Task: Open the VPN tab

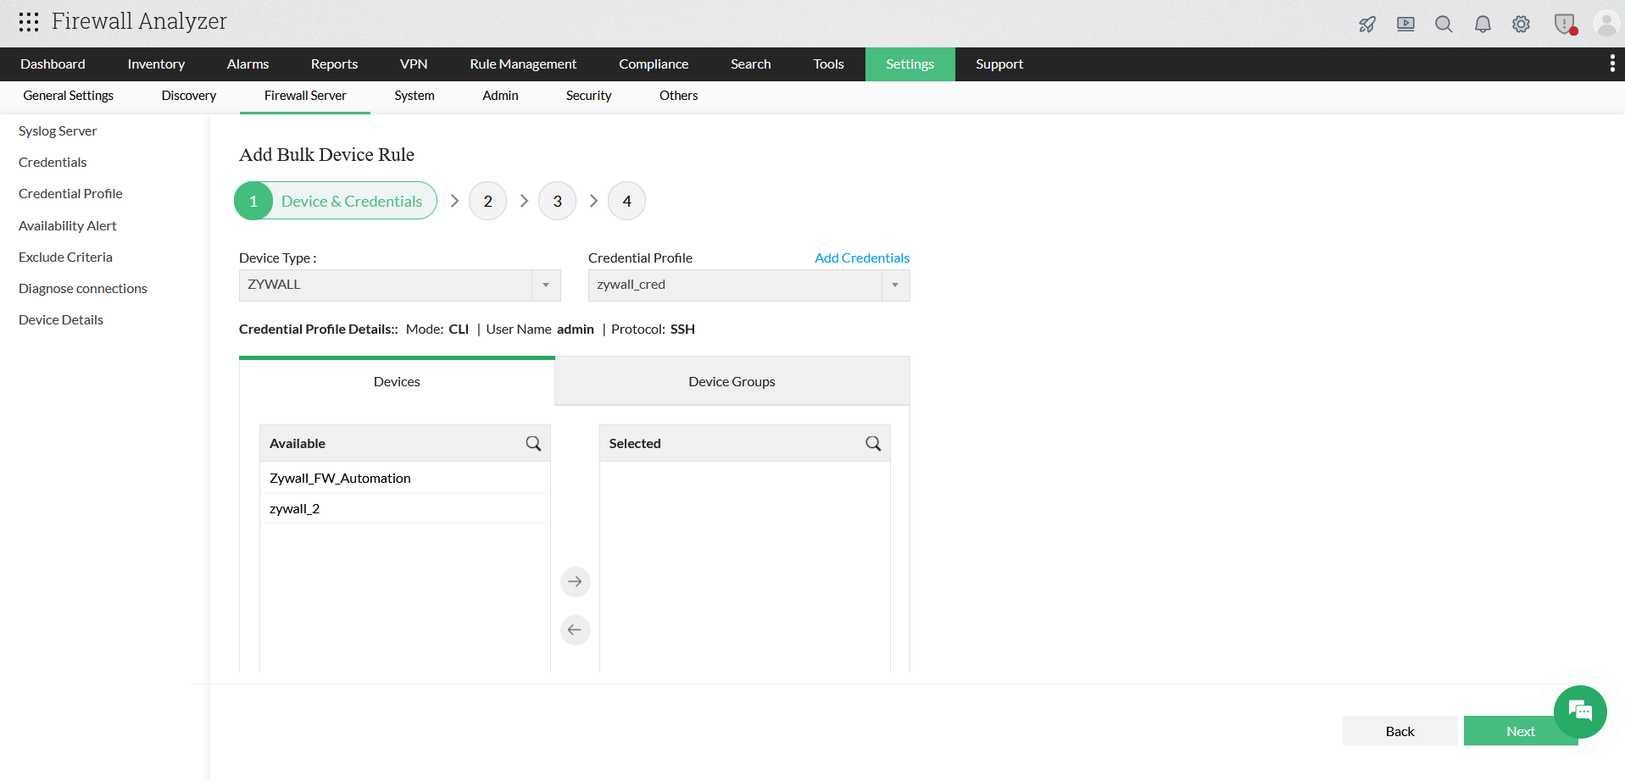Action: pos(414,64)
